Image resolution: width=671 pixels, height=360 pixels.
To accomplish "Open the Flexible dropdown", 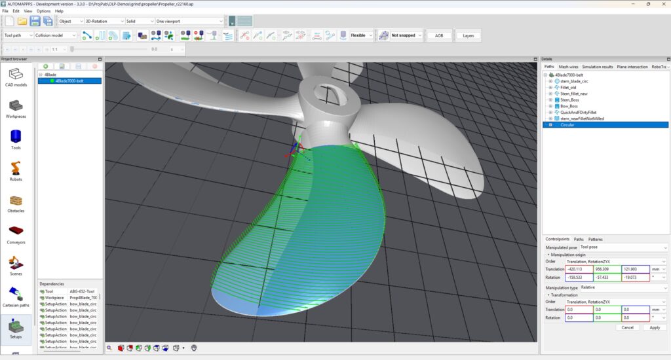I will [362, 35].
